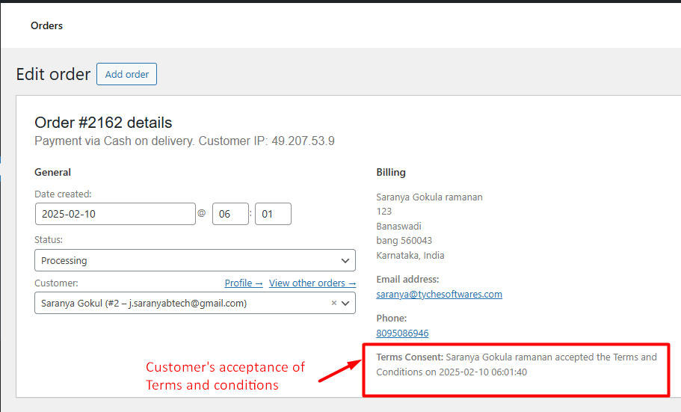Click the Orders title in the header

click(x=46, y=25)
